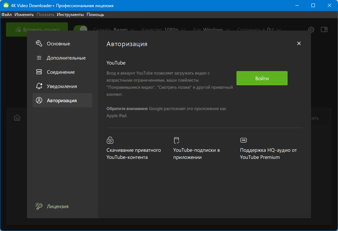Click the private content lock icon

(110, 140)
